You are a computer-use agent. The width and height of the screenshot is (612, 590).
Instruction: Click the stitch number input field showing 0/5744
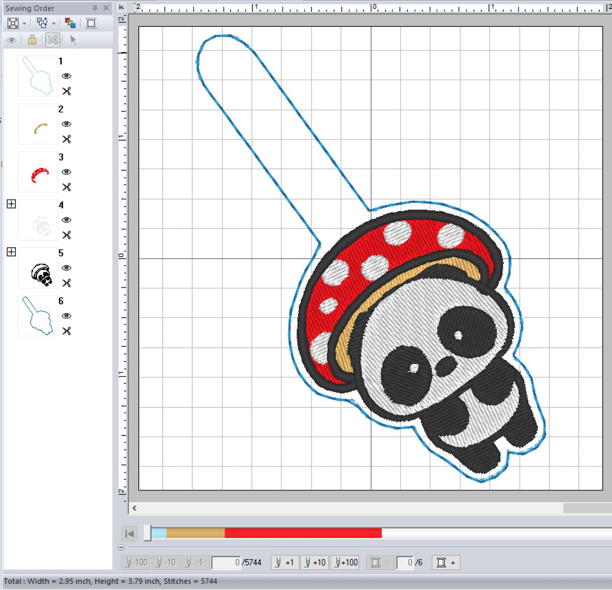click(229, 562)
